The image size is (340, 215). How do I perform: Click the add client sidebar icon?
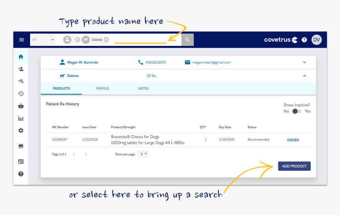click(21, 69)
